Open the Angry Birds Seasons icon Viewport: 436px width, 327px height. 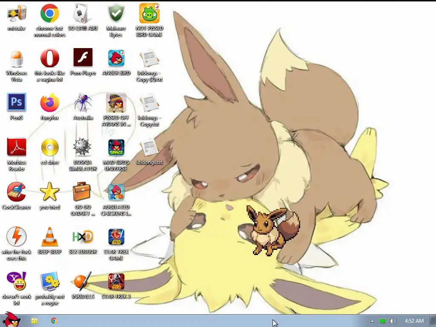coord(116,103)
